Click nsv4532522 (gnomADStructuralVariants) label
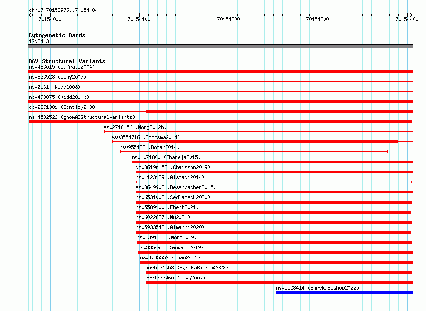 (x=82, y=117)
